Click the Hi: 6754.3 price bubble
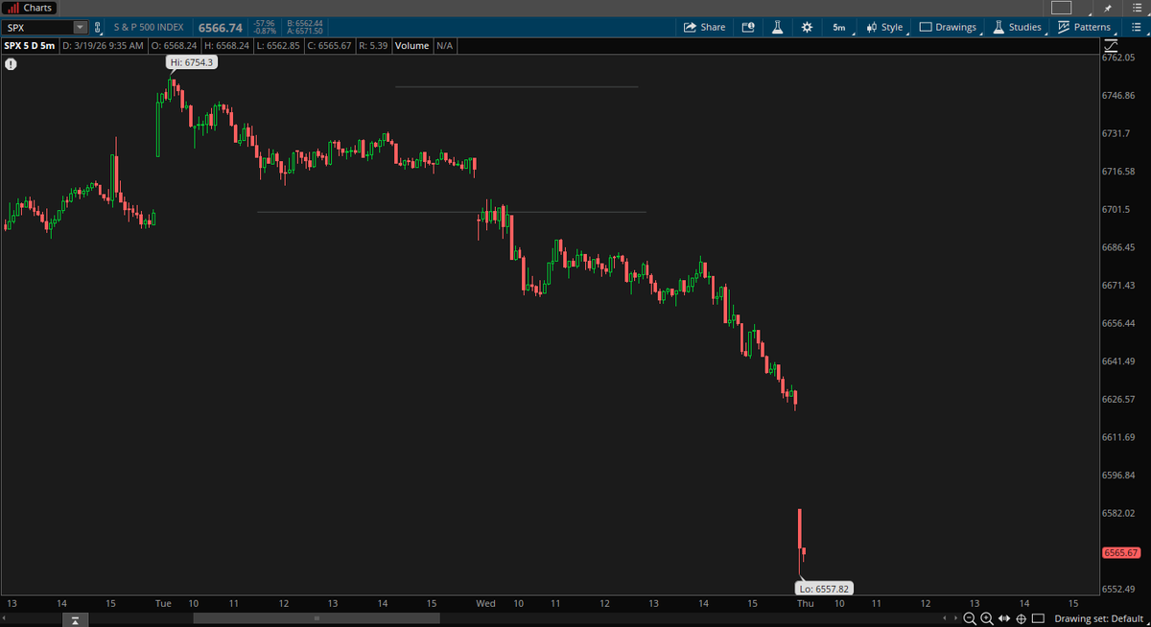This screenshot has width=1151, height=627. [x=192, y=62]
